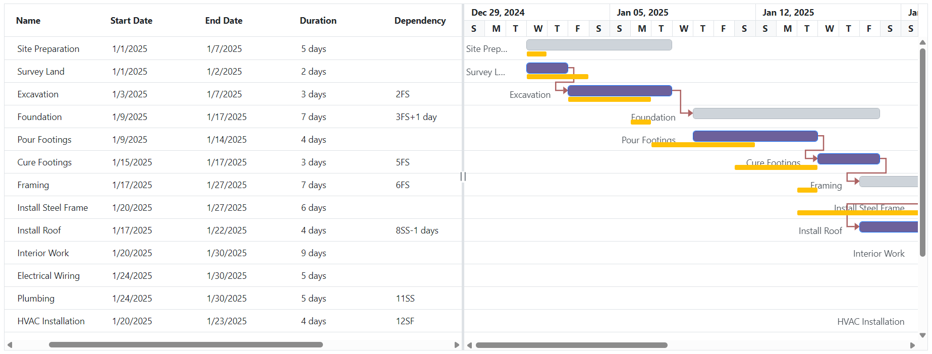Click the Duration column header
Image resolution: width=932 pixels, height=354 pixels.
pyautogui.click(x=318, y=21)
